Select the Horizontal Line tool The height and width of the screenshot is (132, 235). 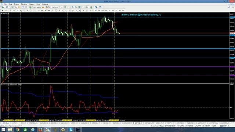click(14, 11)
